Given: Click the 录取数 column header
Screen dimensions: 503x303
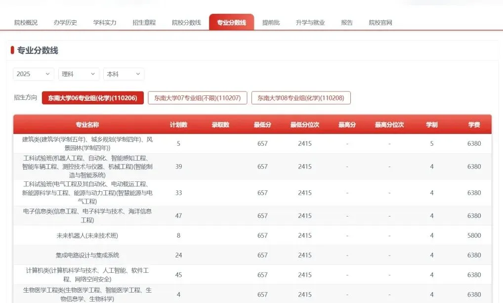Looking at the screenshot, I should click(x=220, y=125).
